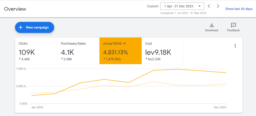Go to next date range arrow
Screen dimensions: 256x116
tap(218, 6)
